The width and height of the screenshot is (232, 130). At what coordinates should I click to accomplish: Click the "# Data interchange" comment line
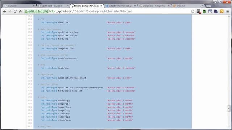pos(49,29)
